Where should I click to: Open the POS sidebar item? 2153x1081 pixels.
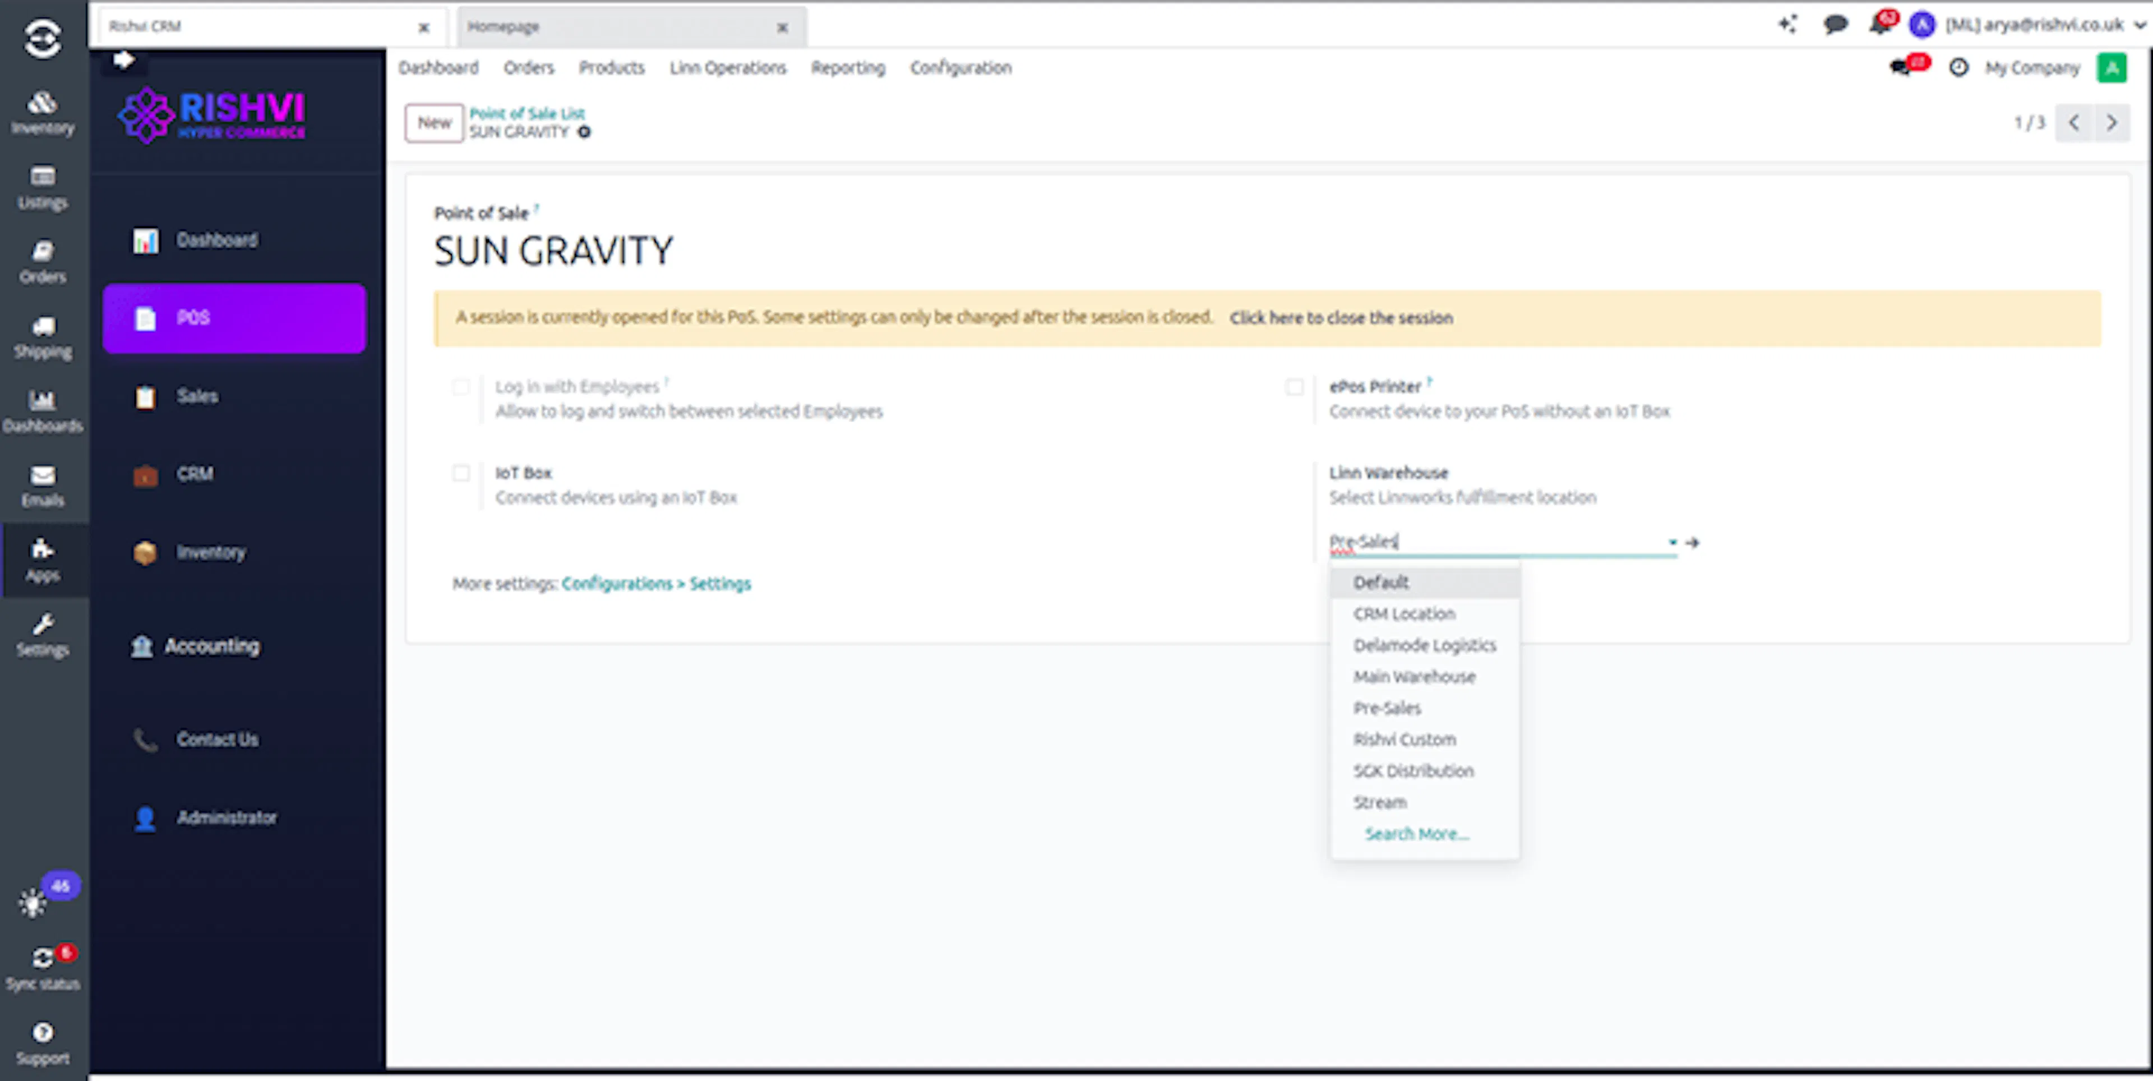coord(234,318)
